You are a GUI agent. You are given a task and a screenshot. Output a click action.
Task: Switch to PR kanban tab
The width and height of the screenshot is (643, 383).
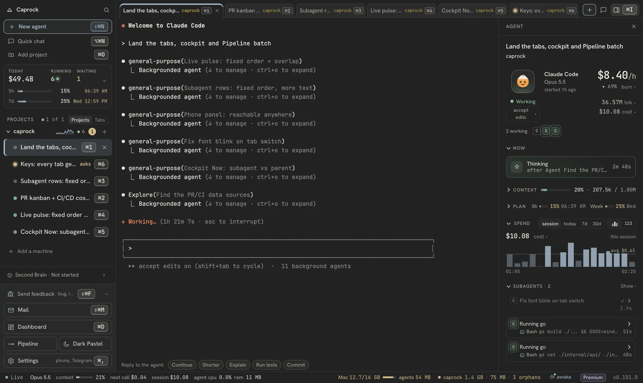[259, 11]
